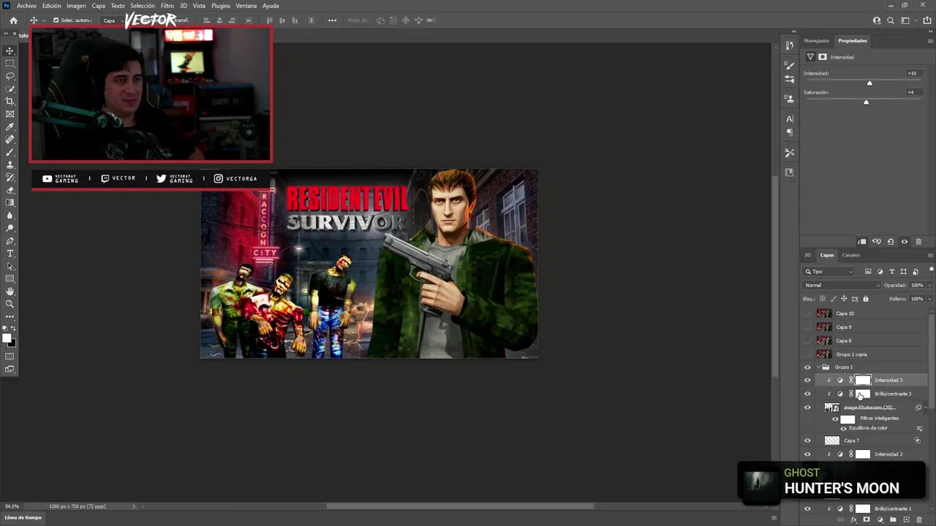Create new group folder in Layers panel

coord(893,520)
